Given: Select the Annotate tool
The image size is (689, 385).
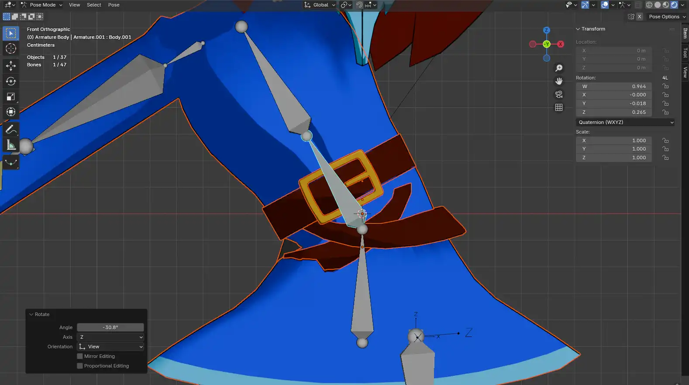Looking at the screenshot, I should [x=11, y=129].
